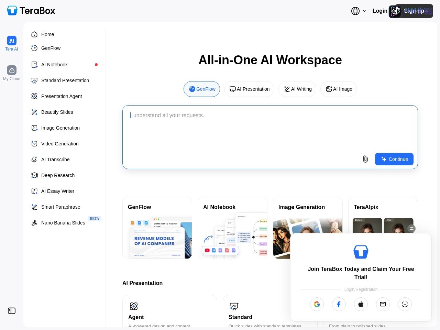The image size is (440, 330).
Task: Select the GenFlow tab pill
Action: point(202,89)
